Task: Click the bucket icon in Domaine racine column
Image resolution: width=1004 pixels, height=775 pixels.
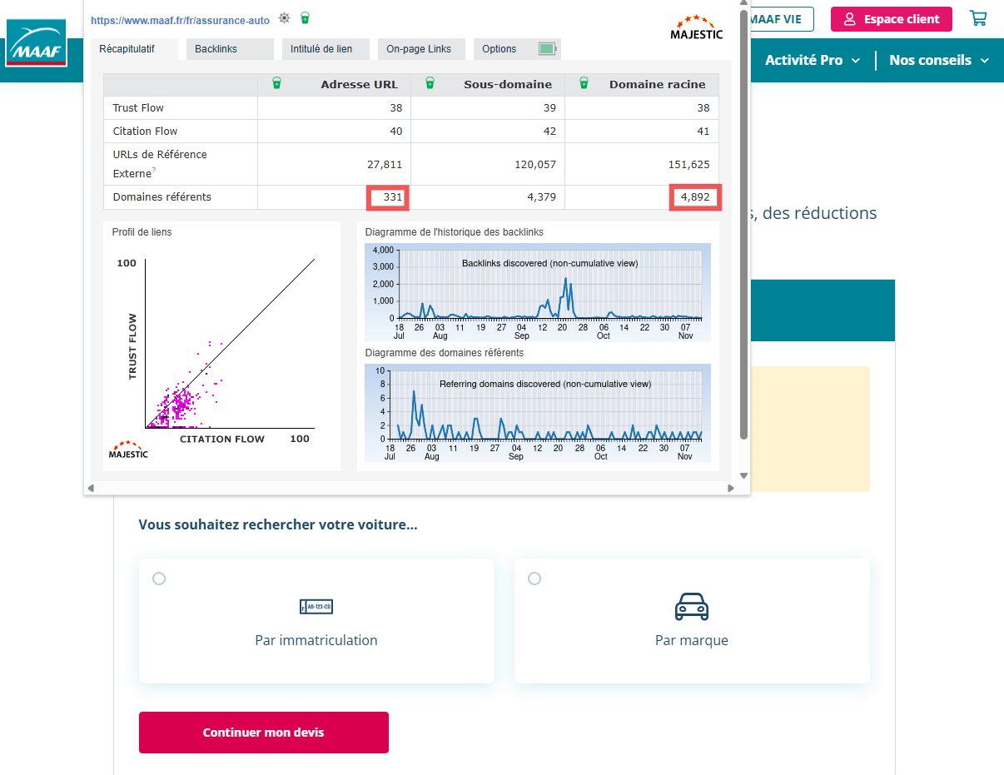Action: coord(584,83)
